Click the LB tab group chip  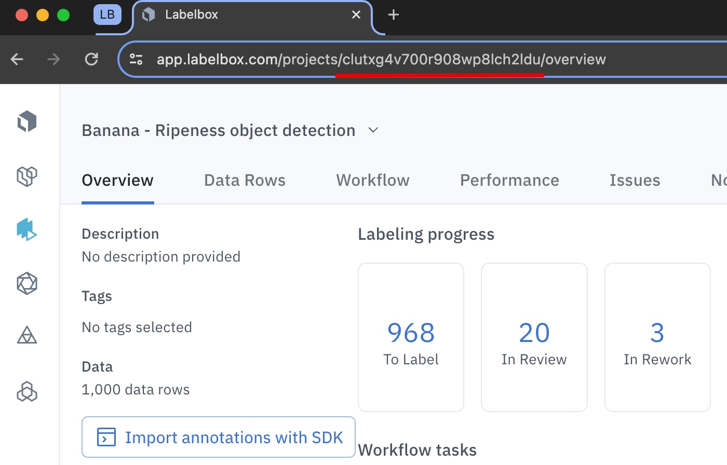click(x=107, y=15)
